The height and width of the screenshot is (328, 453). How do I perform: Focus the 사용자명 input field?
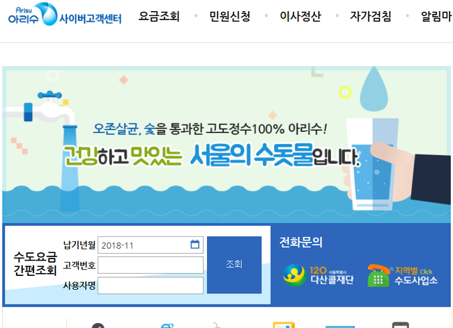(x=151, y=286)
